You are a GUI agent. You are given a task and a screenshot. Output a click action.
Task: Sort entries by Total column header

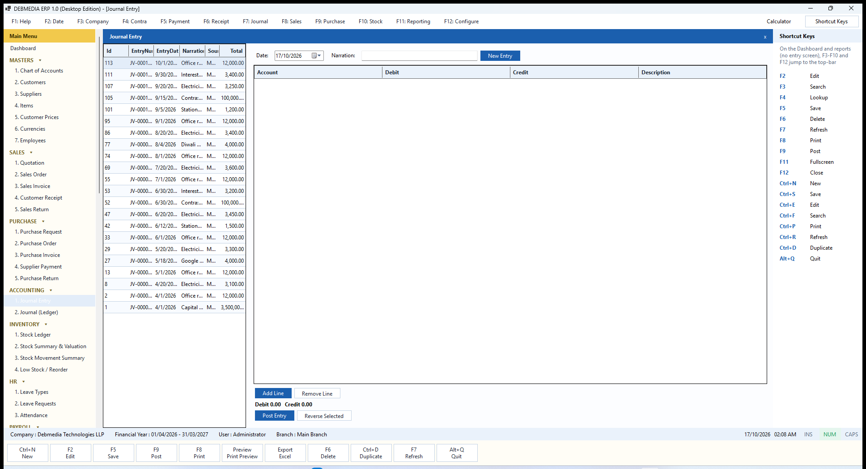tap(232, 51)
